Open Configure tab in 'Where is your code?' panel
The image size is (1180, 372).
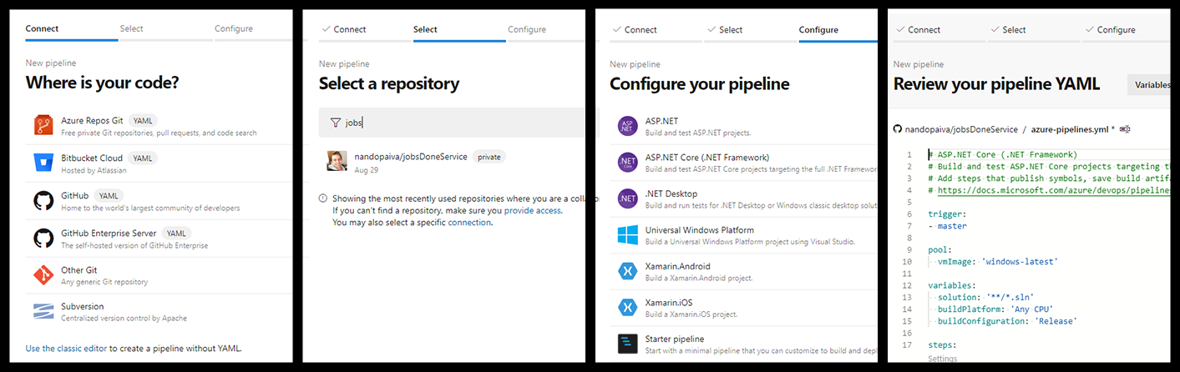(233, 28)
